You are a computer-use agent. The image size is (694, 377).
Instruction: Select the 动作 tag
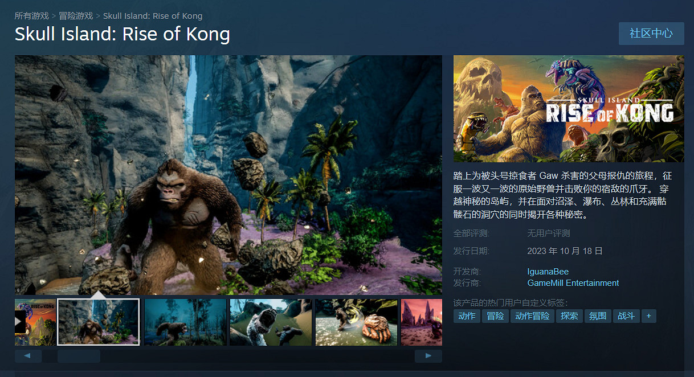[467, 316]
